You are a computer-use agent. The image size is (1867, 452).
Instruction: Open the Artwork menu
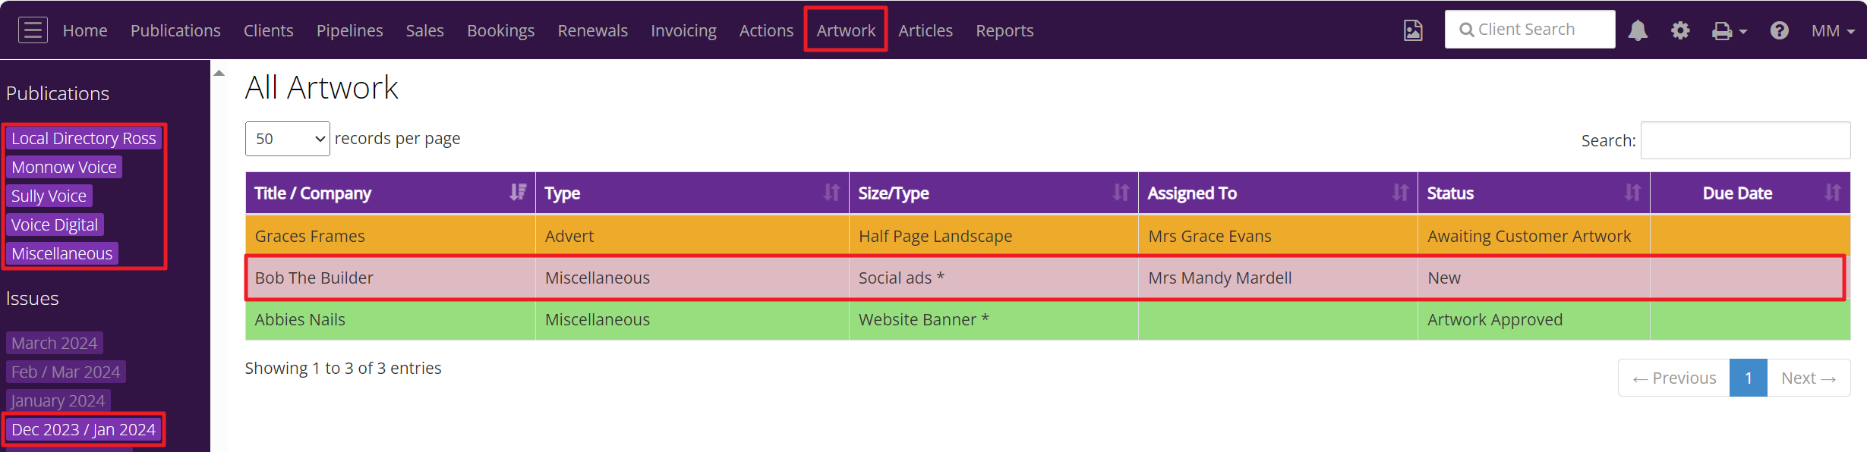tap(846, 30)
